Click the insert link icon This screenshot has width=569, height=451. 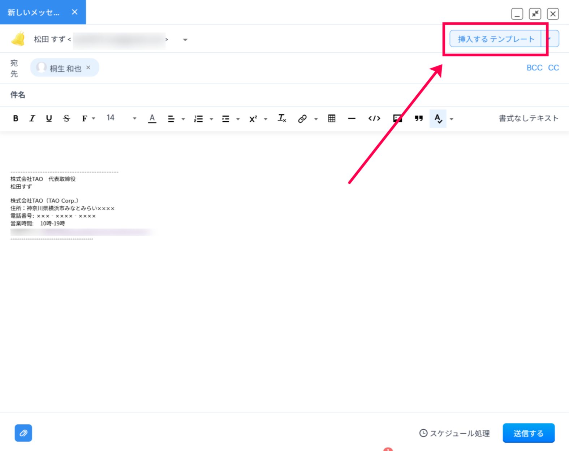[302, 118]
